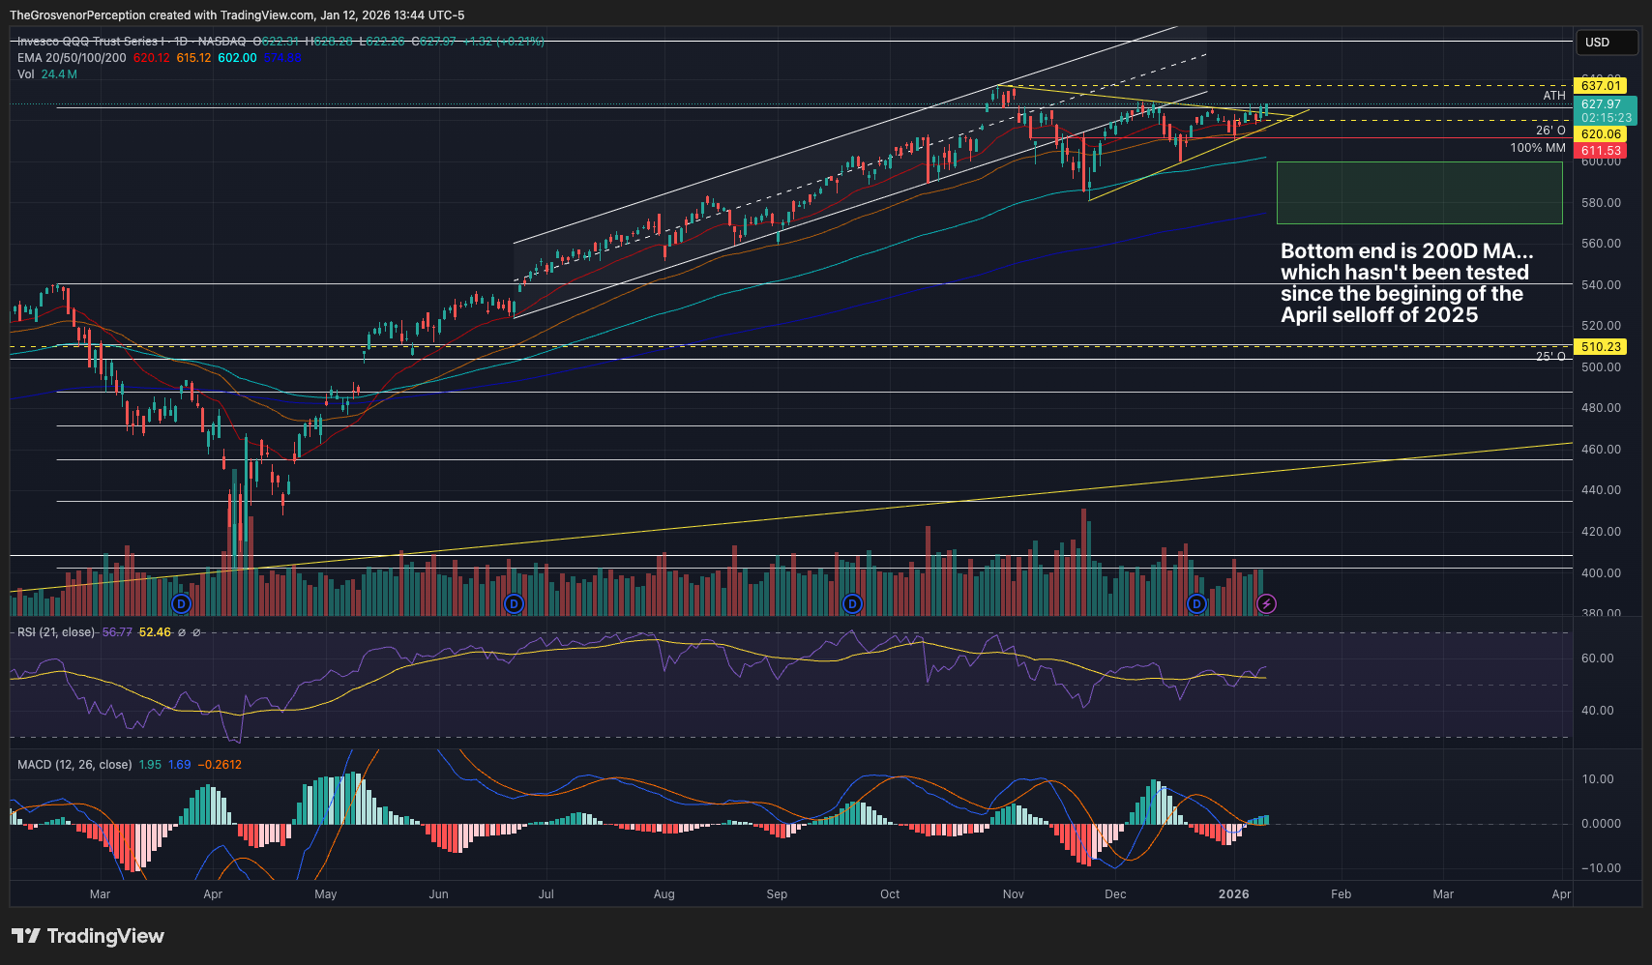The width and height of the screenshot is (1652, 965).
Task: Click the second RSI empty-value symbol
Action: tap(196, 632)
